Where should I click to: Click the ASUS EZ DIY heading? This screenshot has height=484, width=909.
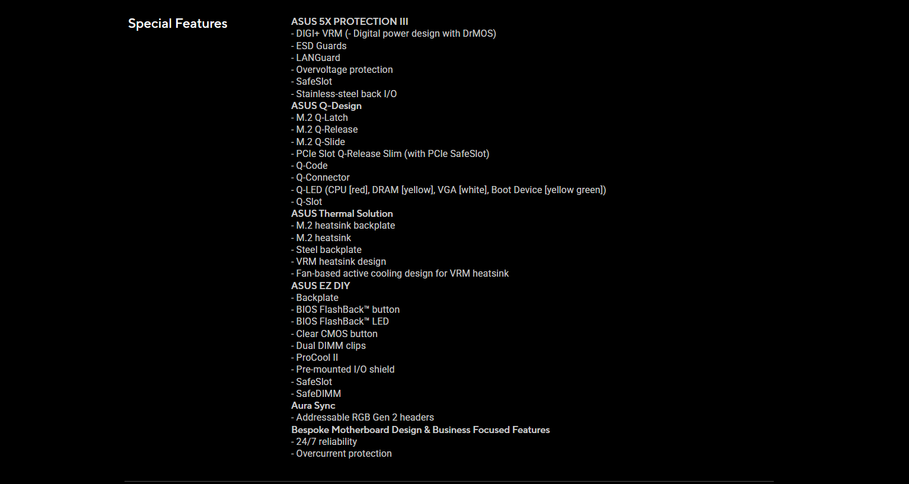click(x=320, y=286)
